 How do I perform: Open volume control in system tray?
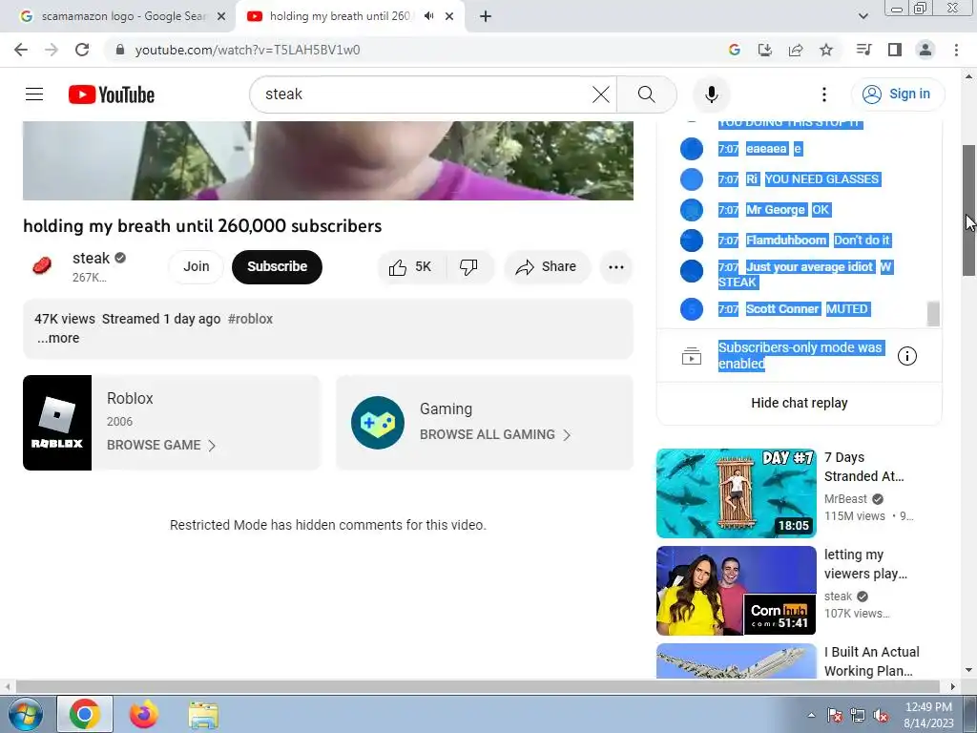(881, 715)
